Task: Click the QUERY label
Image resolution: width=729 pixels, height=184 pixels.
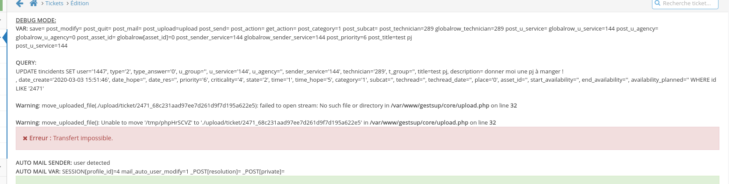Action: tap(26, 62)
